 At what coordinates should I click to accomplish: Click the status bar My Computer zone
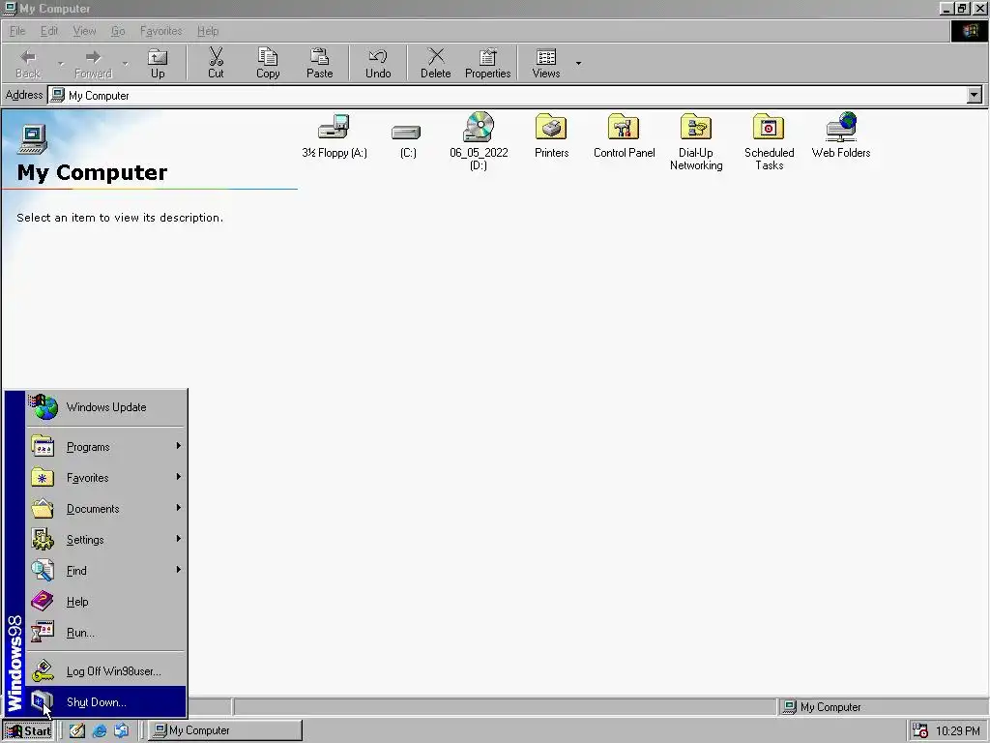(883, 707)
